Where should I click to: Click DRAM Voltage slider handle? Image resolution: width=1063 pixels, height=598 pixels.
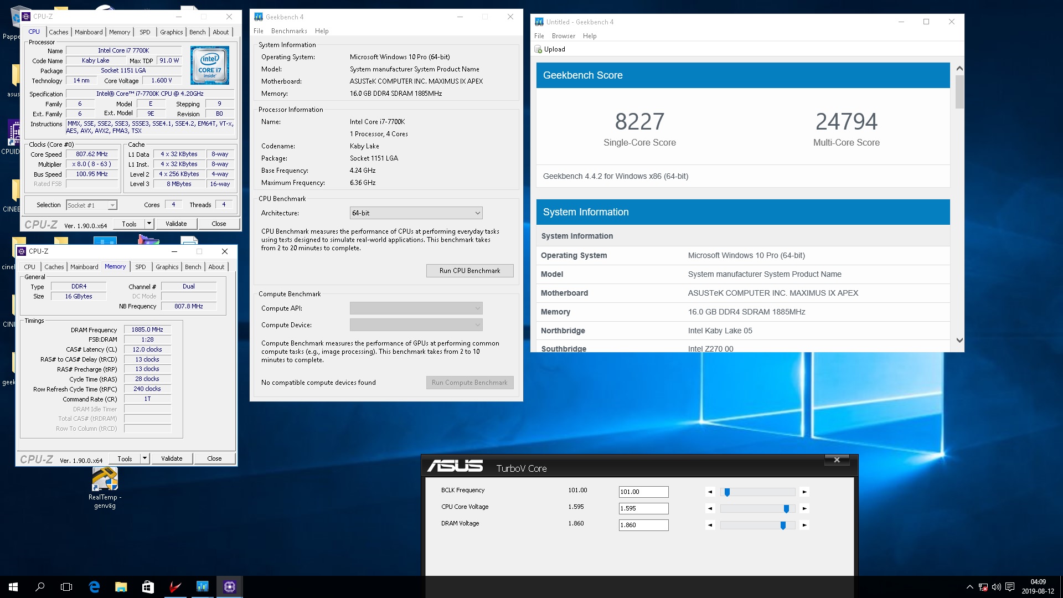tap(783, 525)
